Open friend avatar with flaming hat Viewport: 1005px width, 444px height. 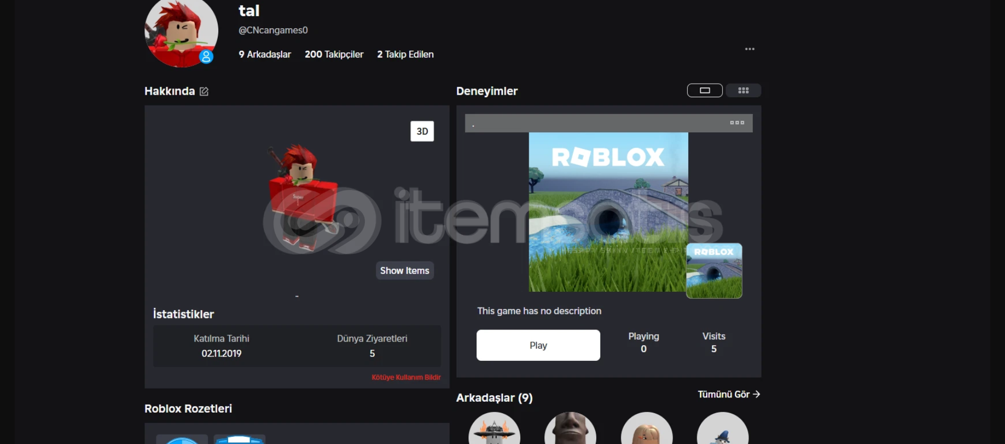(x=494, y=429)
